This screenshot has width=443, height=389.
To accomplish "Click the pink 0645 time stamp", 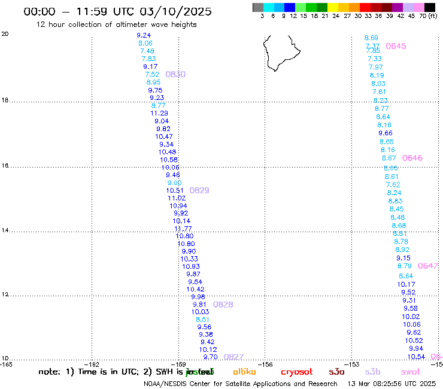I will [396, 46].
